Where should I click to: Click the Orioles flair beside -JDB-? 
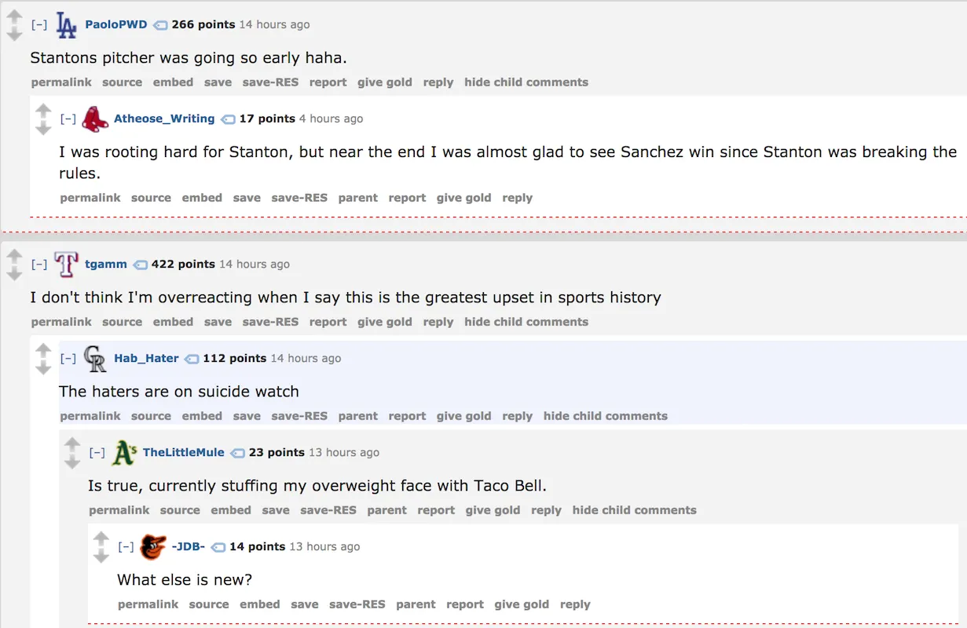tap(153, 547)
